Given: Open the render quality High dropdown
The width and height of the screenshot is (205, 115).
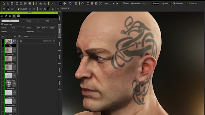Looking at the screenshot, I should [x=109, y=3].
